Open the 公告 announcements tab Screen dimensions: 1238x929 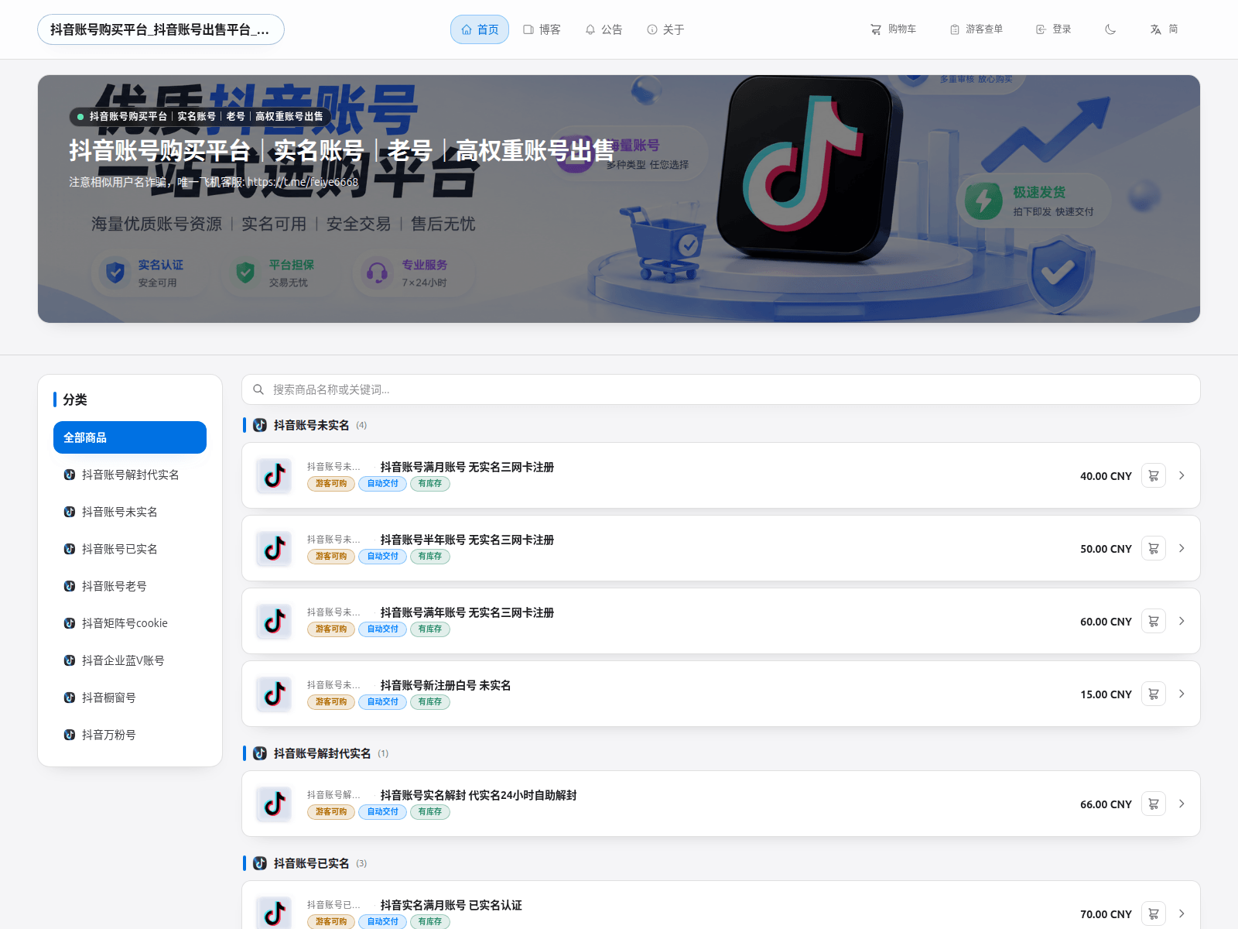point(604,29)
